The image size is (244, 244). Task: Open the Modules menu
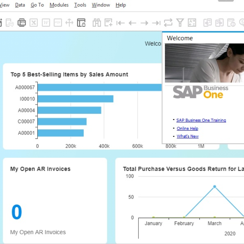pos(59,5)
